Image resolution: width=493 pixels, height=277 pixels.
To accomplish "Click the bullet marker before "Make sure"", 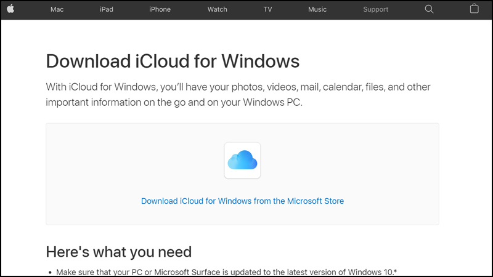I will pyautogui.click(x=49, y=272).
